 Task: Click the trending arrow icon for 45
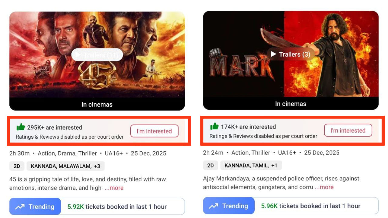(20, 207)
